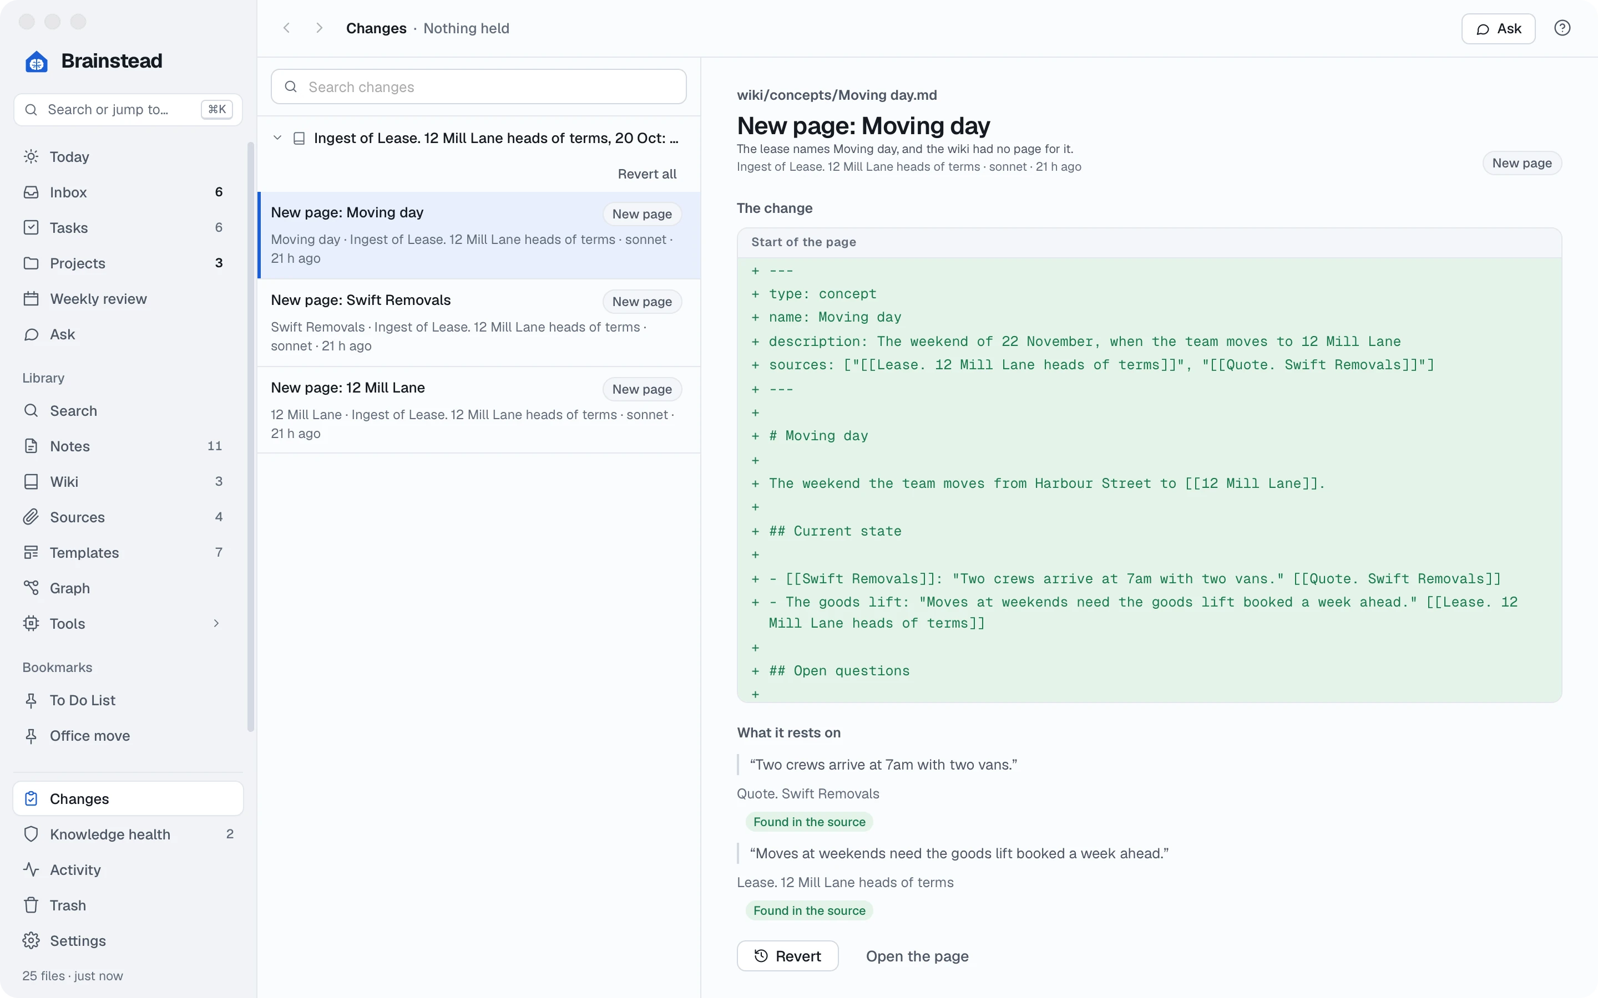Click the New page badge in header
This screenshot has height=998, width=1598.
[1521, 163]
